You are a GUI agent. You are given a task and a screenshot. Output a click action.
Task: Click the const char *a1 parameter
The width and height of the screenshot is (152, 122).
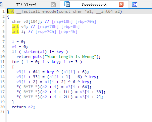click(x=75, y=11)
